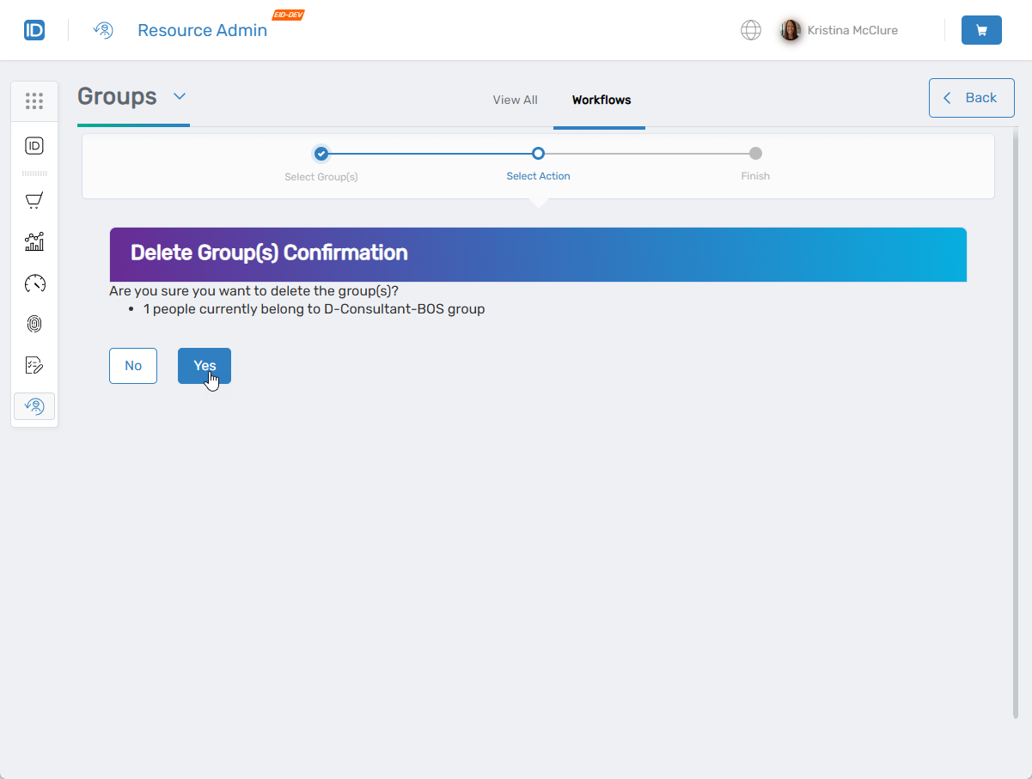Click the globe language selector icon
The width and height of the screenshot is (1032, 779).
click(751, 29)
